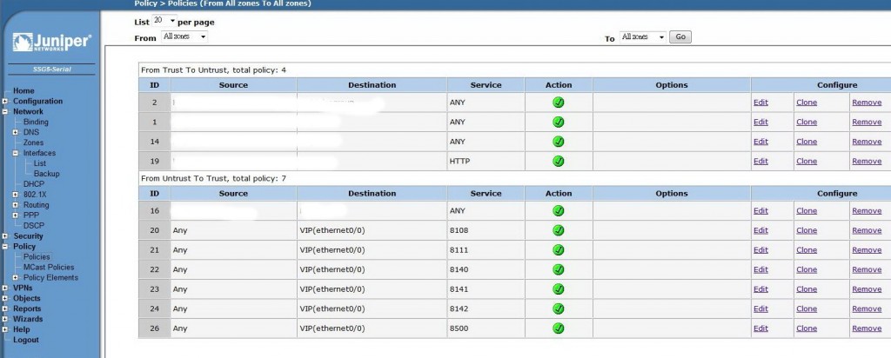Click green permit icon for policy ID 16
The height and width of the screenshot is (358, 891).
pyautogui.click(x=558, y=210)
